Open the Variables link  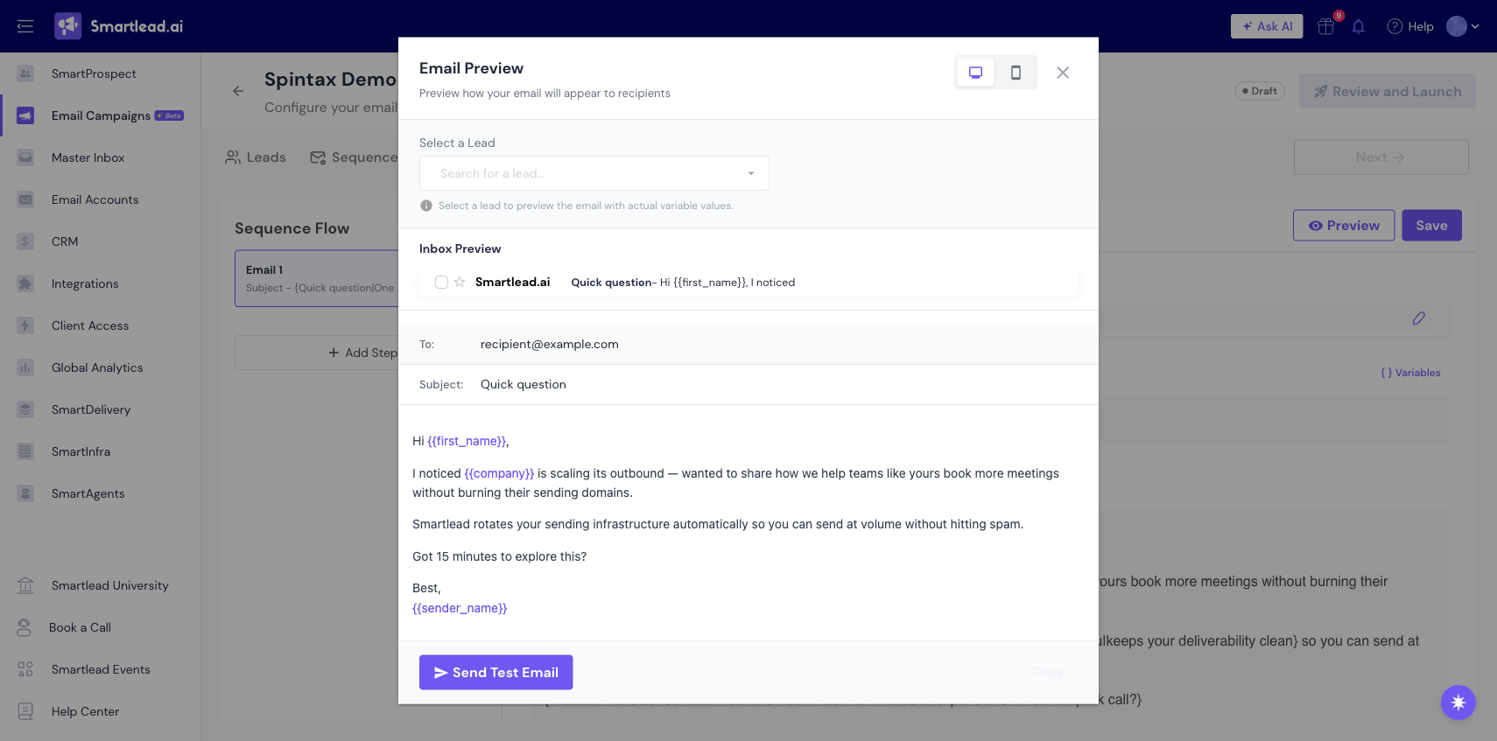1410,373
